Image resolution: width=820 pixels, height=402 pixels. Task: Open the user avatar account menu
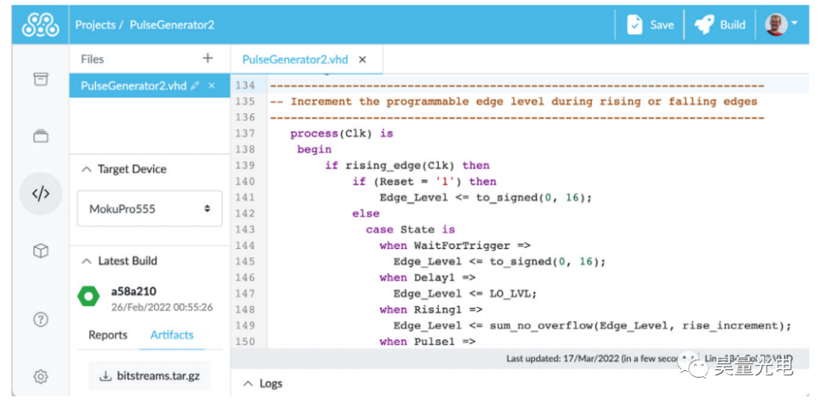[x=781, y=24]
